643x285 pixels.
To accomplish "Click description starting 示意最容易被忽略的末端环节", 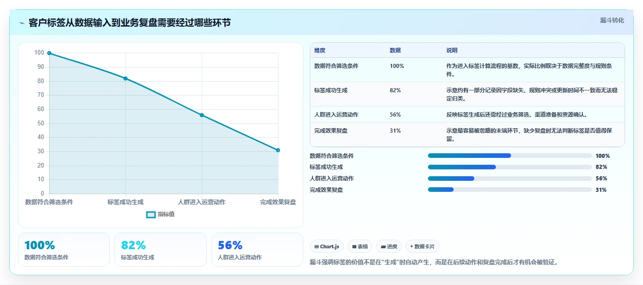I will click(x=529, y=135).
